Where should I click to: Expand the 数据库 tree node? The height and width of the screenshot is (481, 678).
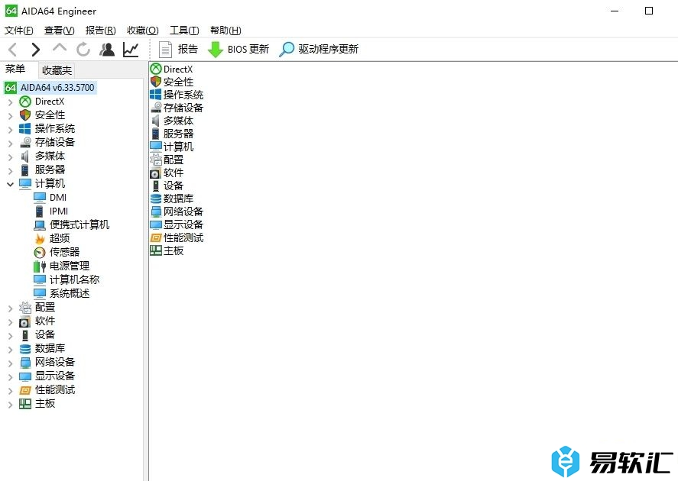pos(11,350)
